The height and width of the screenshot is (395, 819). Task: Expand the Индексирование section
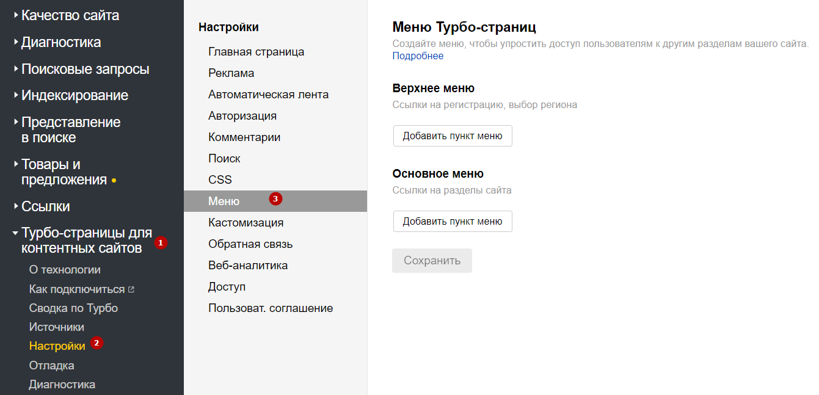pyautogui.click(x=75, y=95)
